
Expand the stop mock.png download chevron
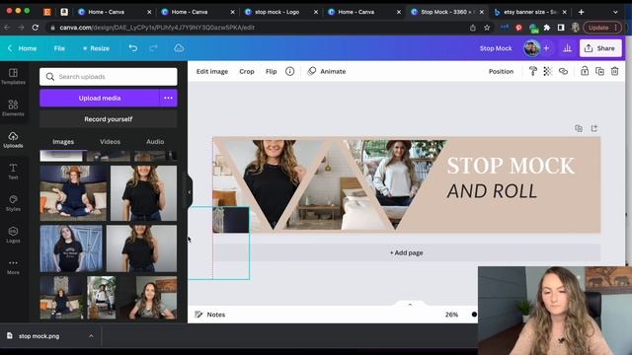point(91,335)
